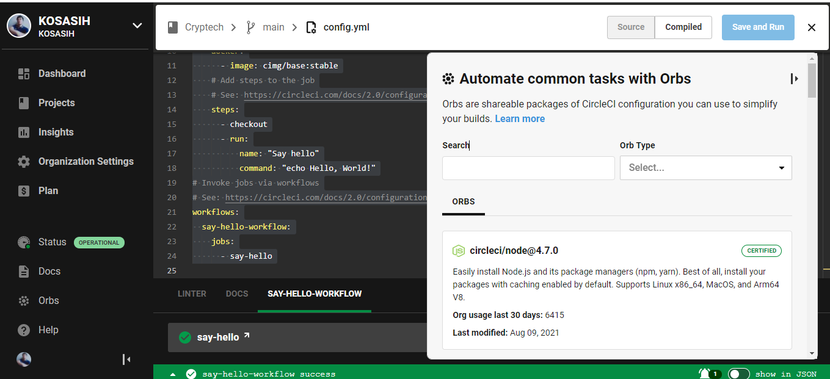Click scrollbar down arrow in Orbs panel
This screenshot has width=830, height=379.
coord(812,353)
